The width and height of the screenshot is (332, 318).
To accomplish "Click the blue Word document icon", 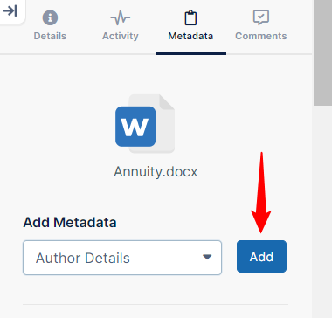I will [x=135, y=127].
